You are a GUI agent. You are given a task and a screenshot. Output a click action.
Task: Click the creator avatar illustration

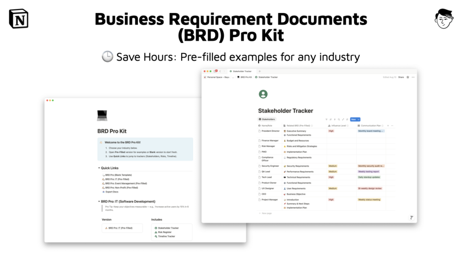click(x=444, y=19)
